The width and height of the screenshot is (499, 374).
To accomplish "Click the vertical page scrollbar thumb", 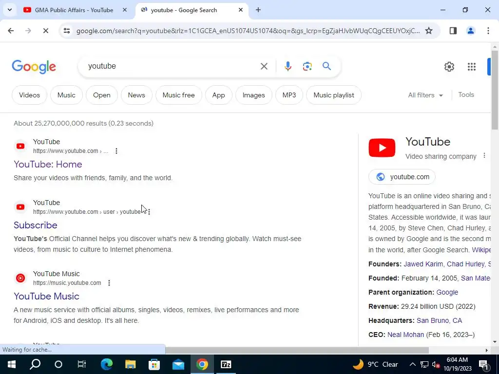I will pyautogui.click(x=495, y=90).
